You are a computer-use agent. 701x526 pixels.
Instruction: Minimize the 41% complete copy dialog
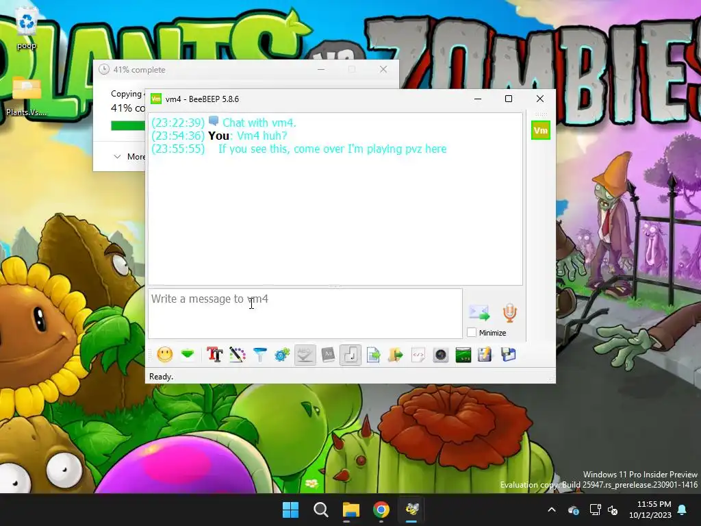point(321,69)
